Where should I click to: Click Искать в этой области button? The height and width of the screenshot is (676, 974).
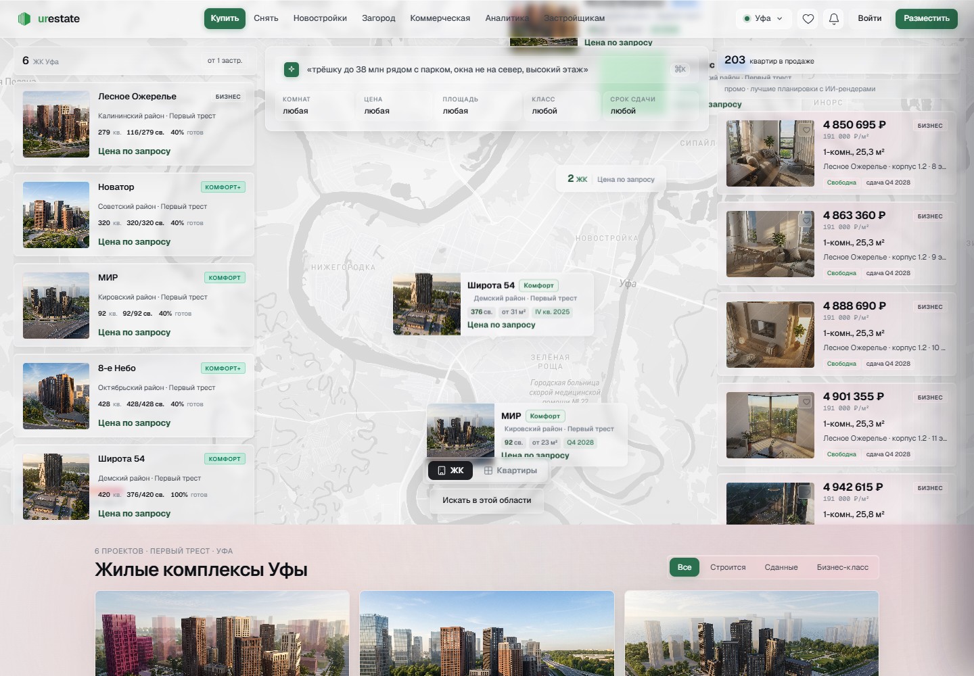coord(487,500)
